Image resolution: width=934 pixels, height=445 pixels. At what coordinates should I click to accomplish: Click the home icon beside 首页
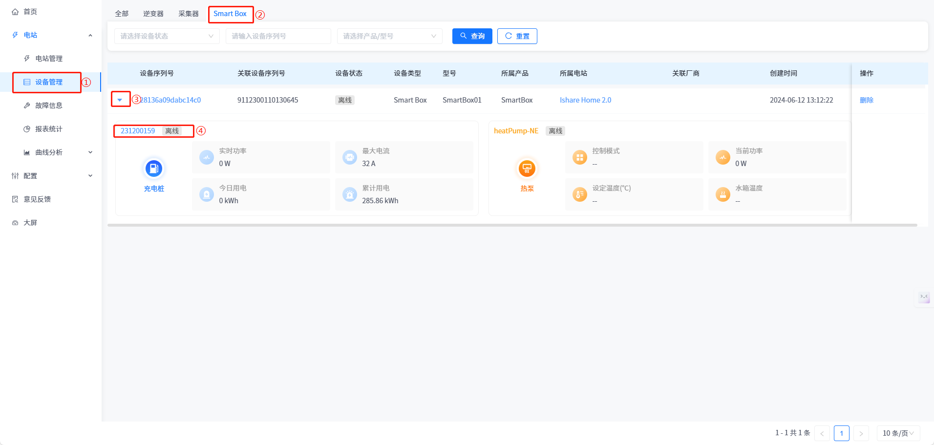pos(15,12)
